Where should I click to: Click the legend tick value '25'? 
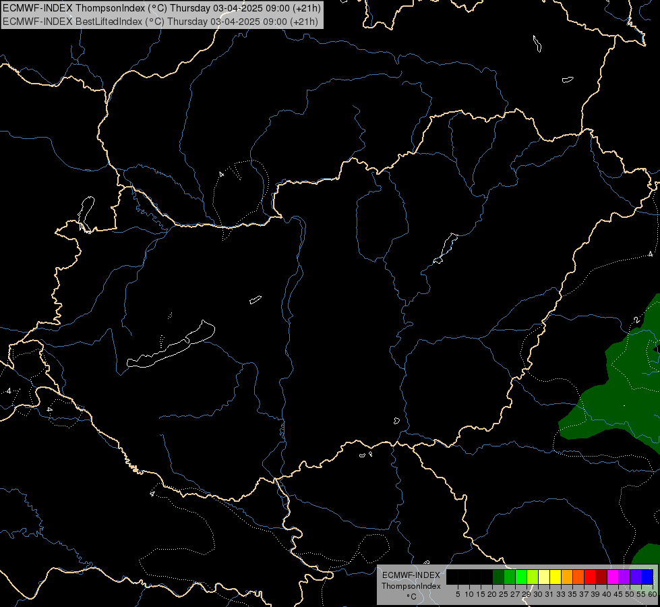pyautogui.click(x=504, y=594)
